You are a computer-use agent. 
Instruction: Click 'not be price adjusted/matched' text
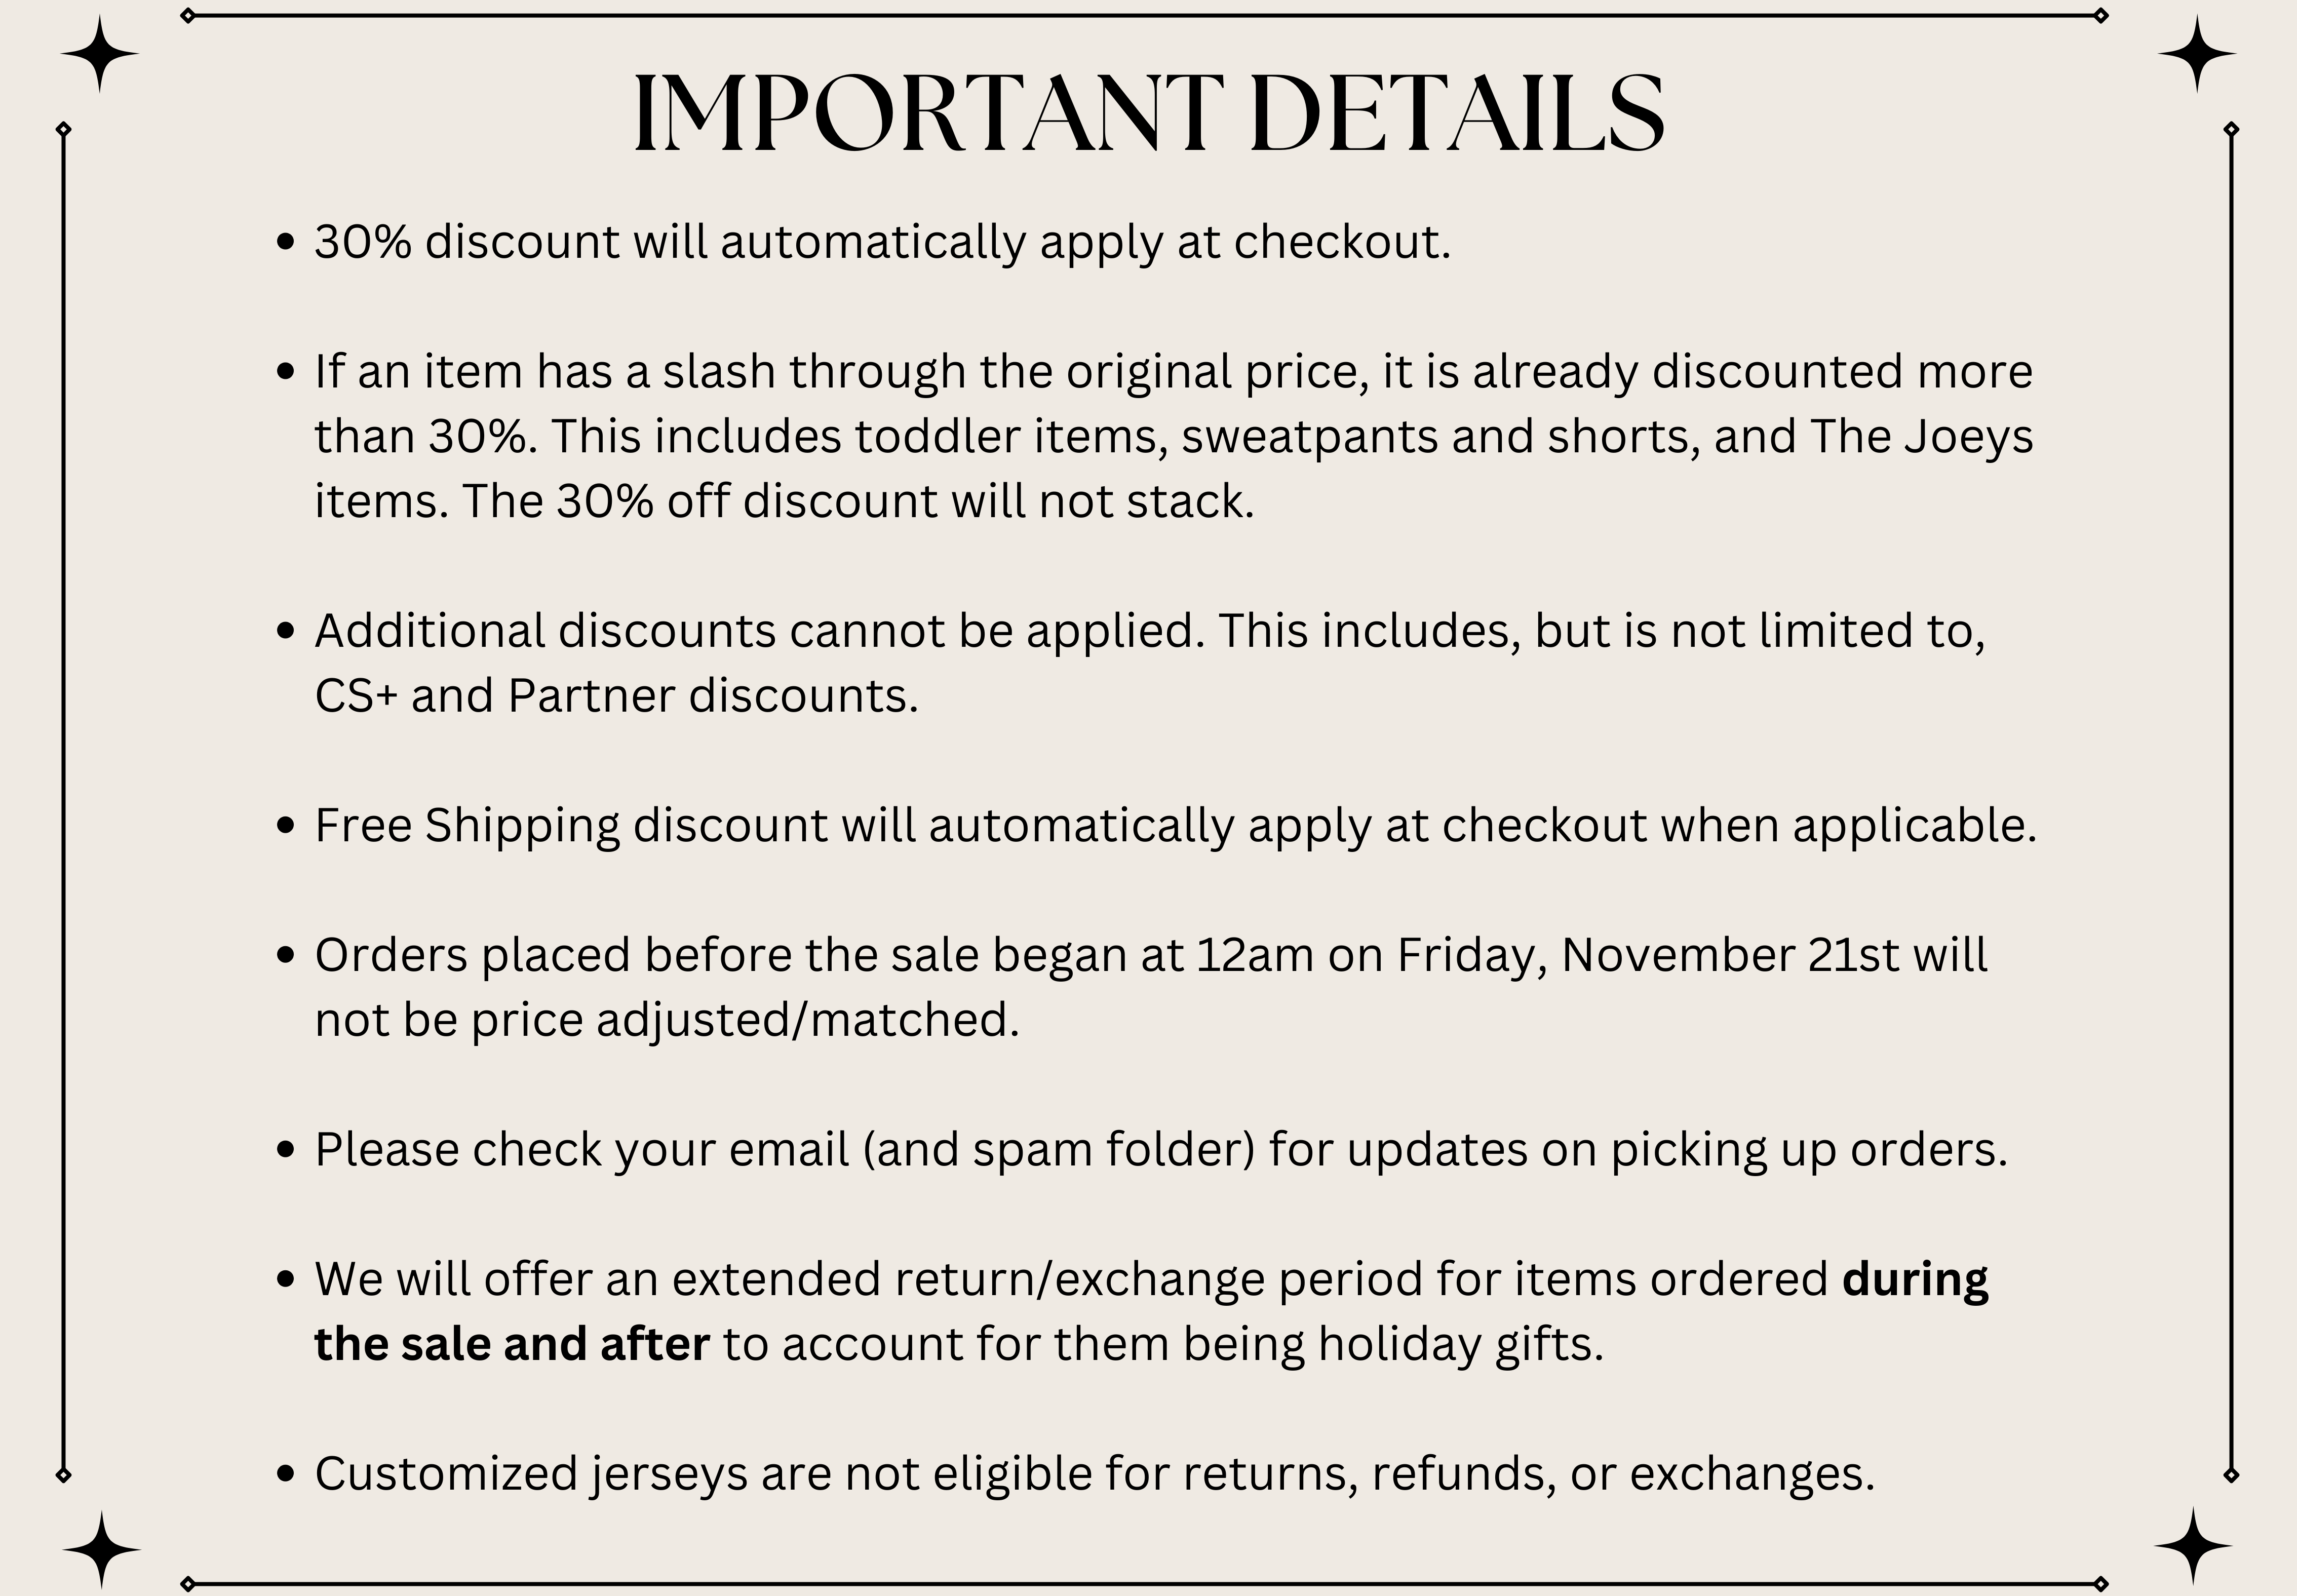click(666, 1020)
